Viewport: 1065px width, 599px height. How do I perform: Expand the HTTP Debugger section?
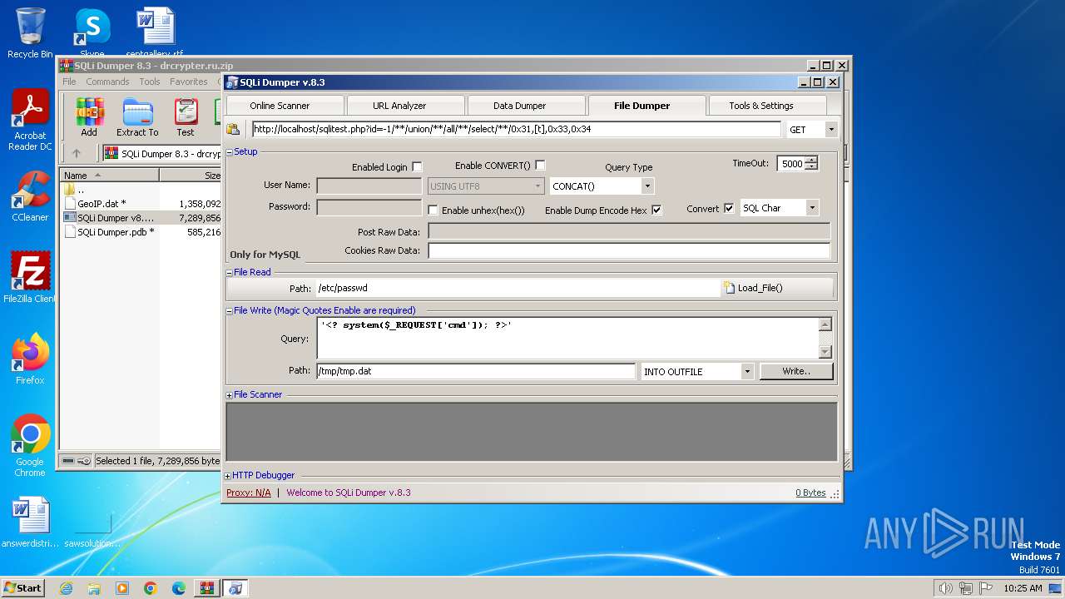click(228, 476)
